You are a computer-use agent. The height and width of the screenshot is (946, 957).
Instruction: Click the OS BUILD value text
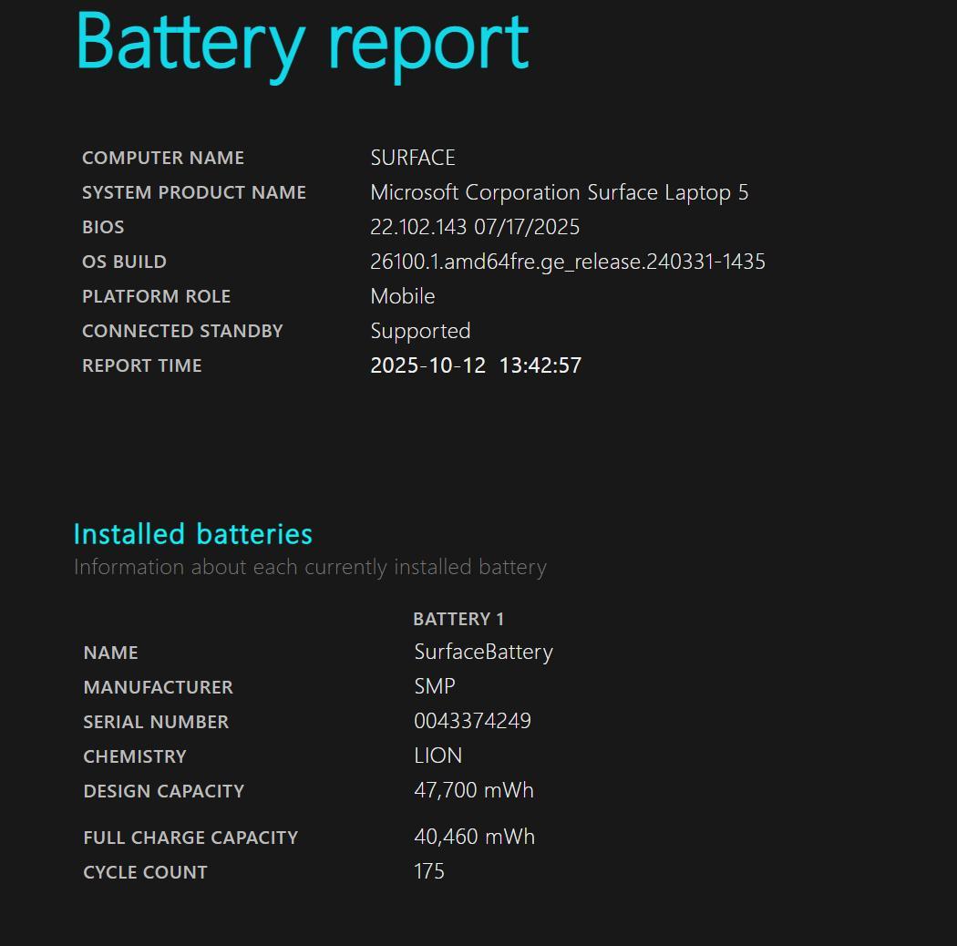567,261
